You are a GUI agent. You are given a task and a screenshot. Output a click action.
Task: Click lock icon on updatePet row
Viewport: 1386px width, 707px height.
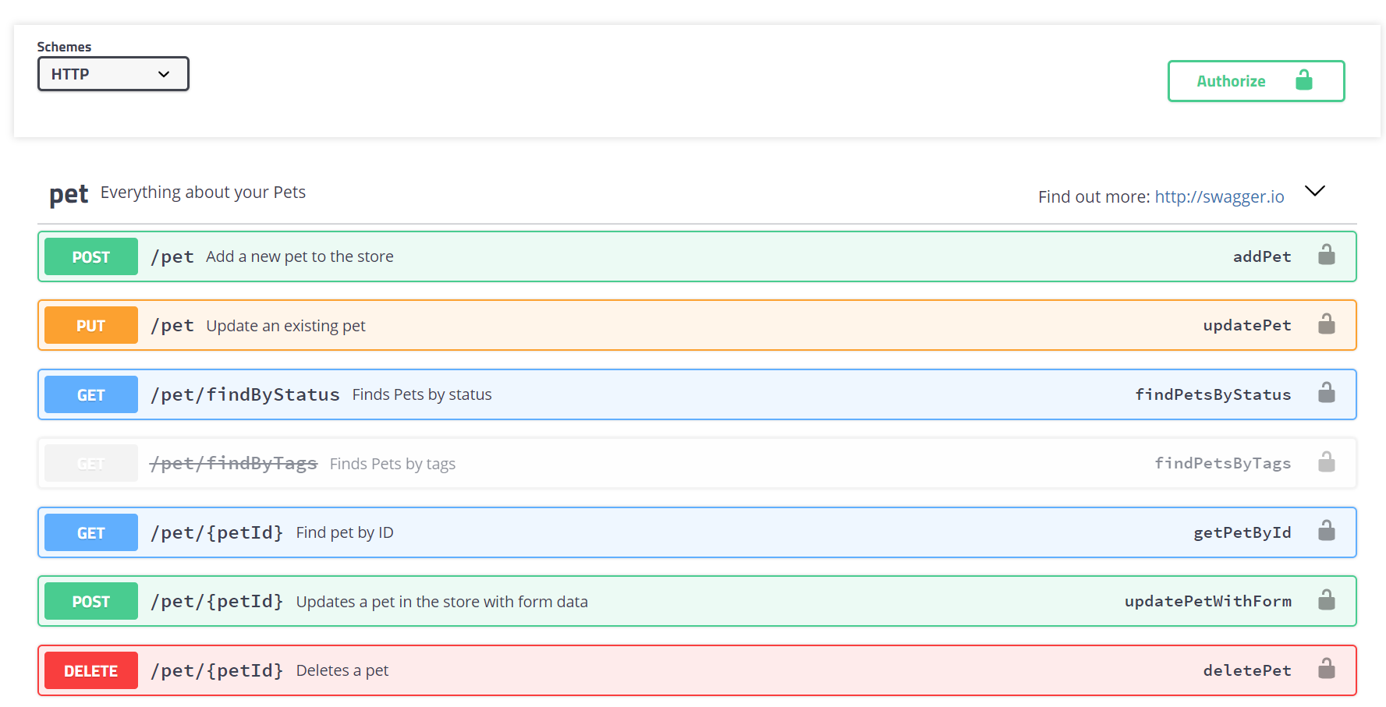coord(1326,323)
